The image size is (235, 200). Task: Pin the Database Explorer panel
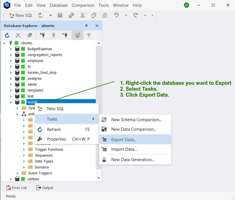coord(86,26)
